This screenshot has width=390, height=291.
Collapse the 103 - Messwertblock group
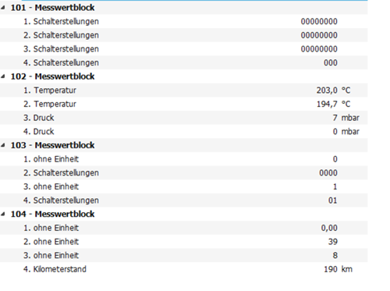(x=3, y=145)
